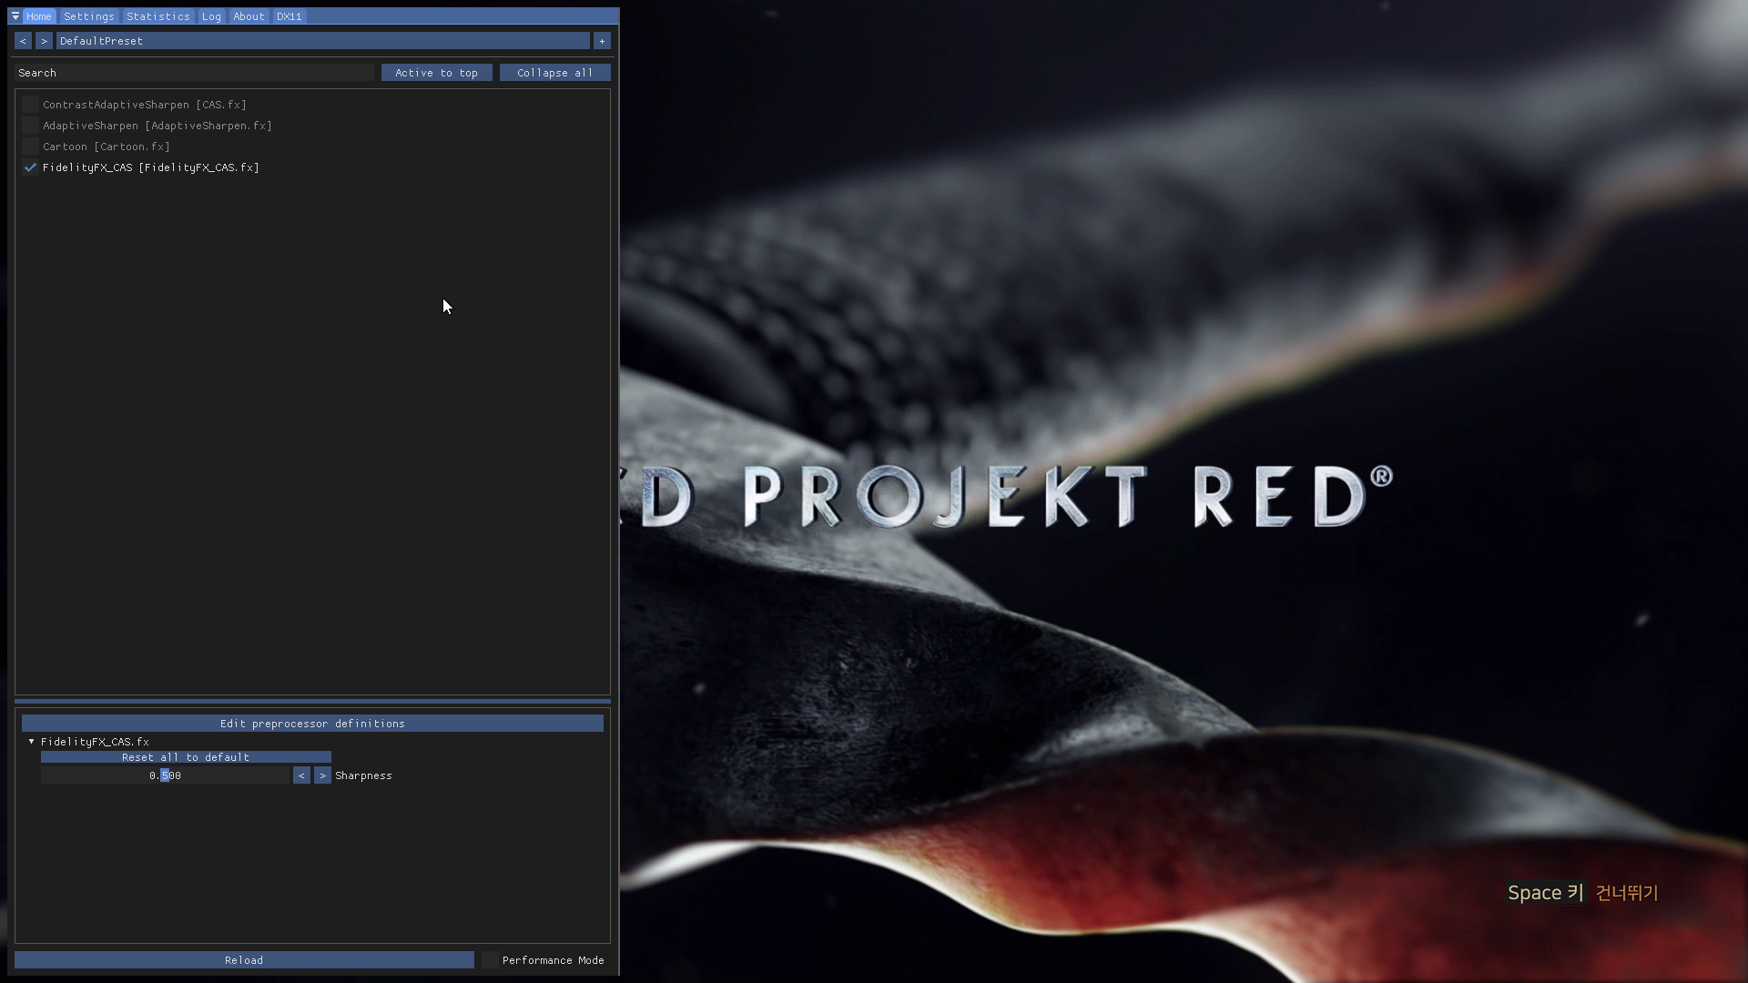Go to the previous preset arrow
Viewport: 1748px width, 983px height.
click(x=23, y=41)
